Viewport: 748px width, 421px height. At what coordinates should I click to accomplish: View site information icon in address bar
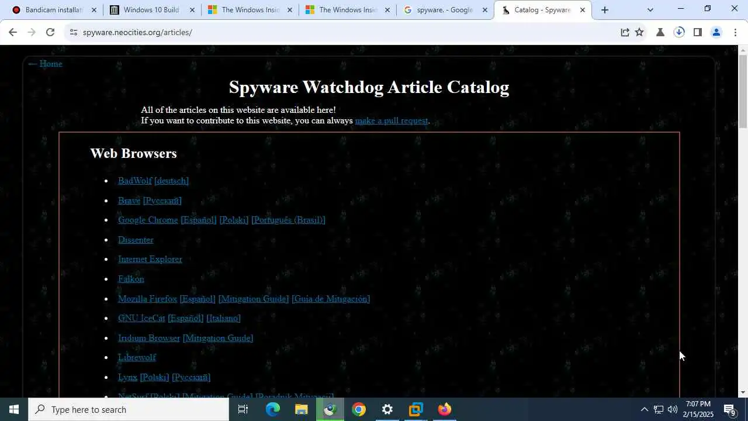pos(73,32)
